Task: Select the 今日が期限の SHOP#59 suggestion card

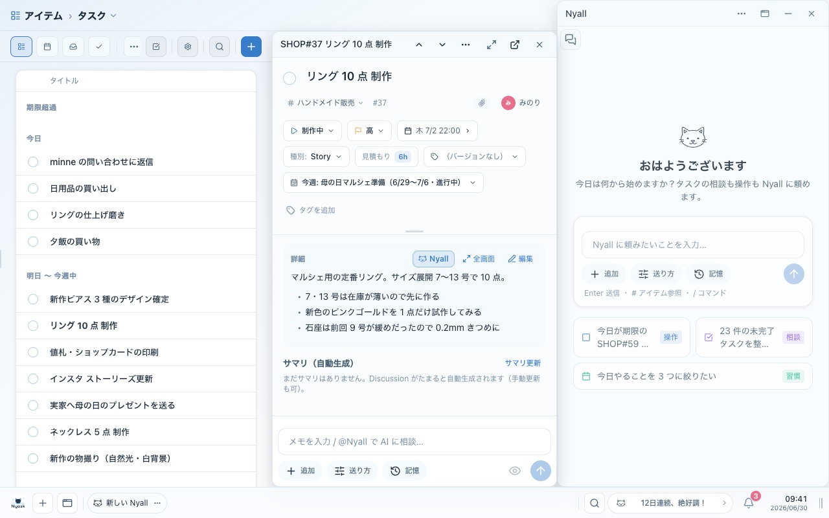Action: point(631,337)
